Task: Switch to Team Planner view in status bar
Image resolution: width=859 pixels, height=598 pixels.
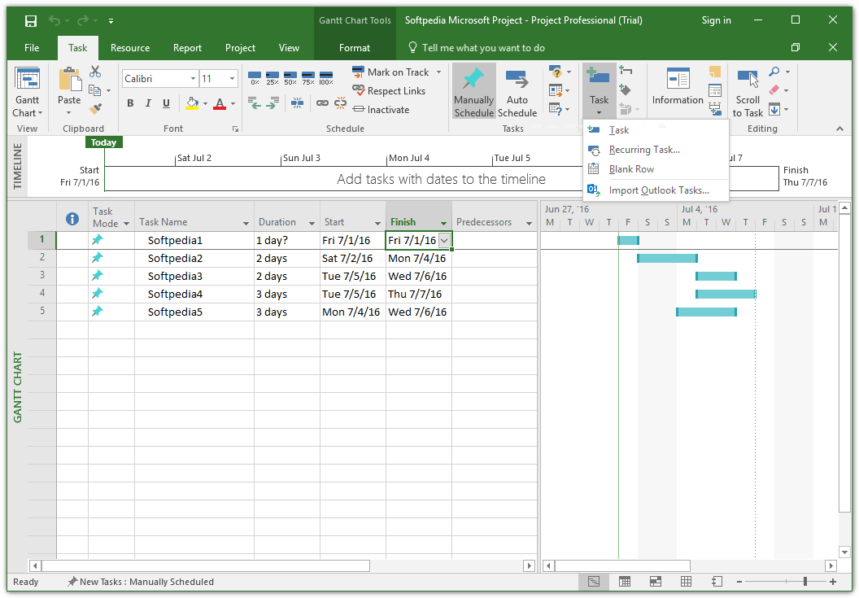Action: (655, 582)
